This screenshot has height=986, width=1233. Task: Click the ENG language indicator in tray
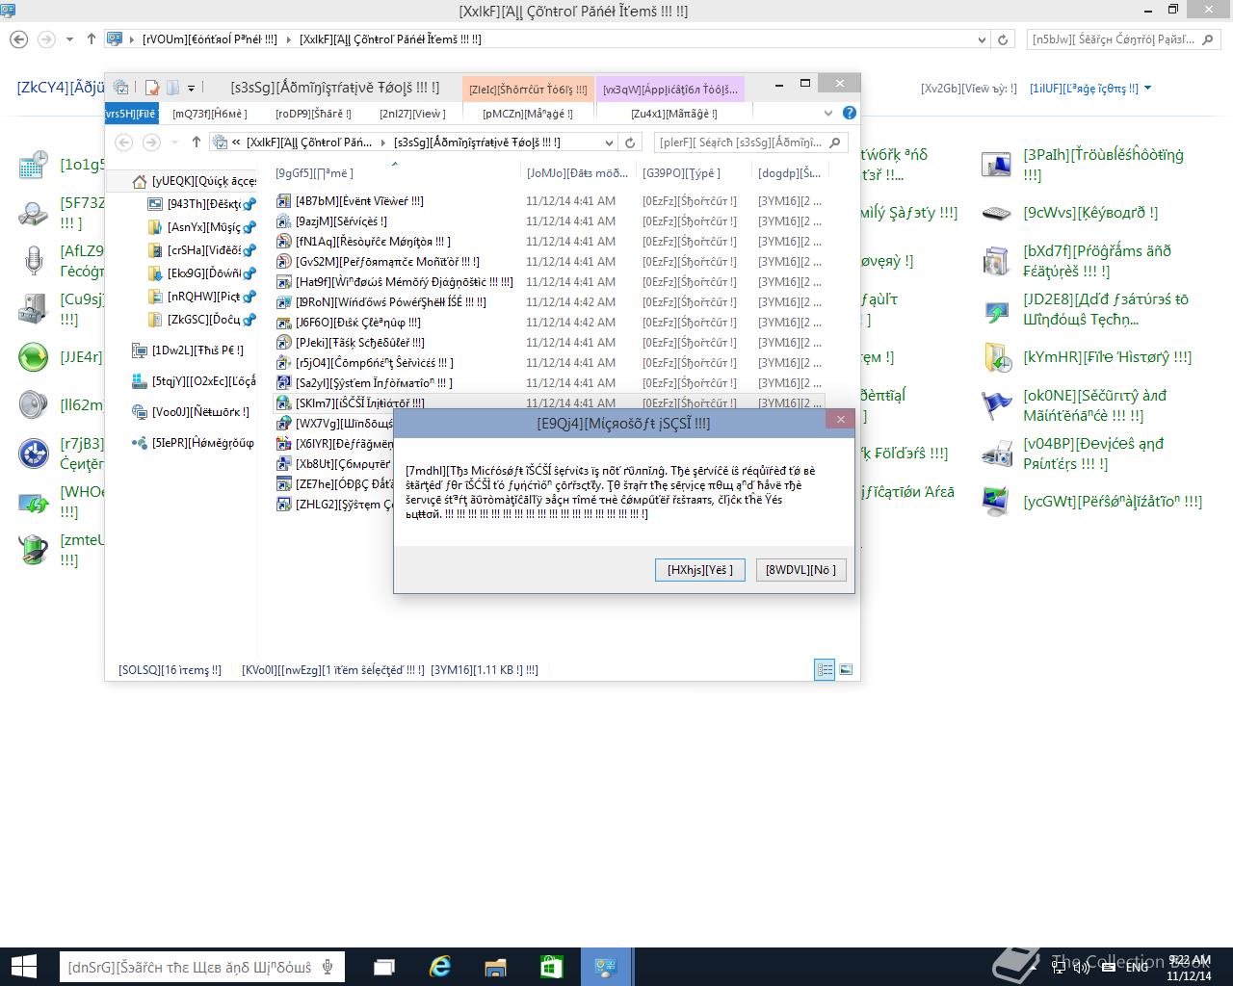[x=1137, y=967]
